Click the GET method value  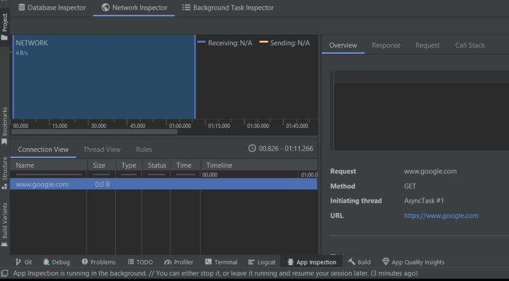[x=410, y=186]
